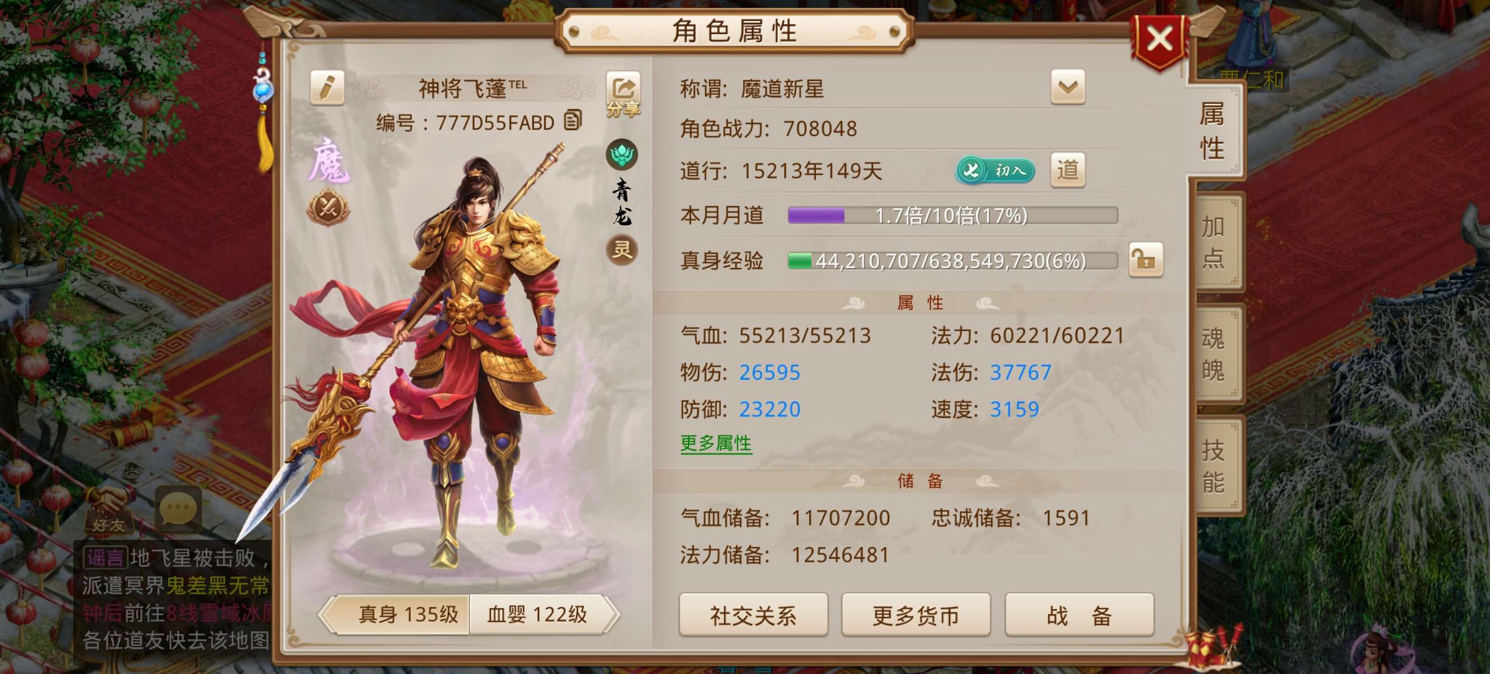Click the pencil rename icon
Viewport: 1490px width, 674px height.
tap(328, 88)
